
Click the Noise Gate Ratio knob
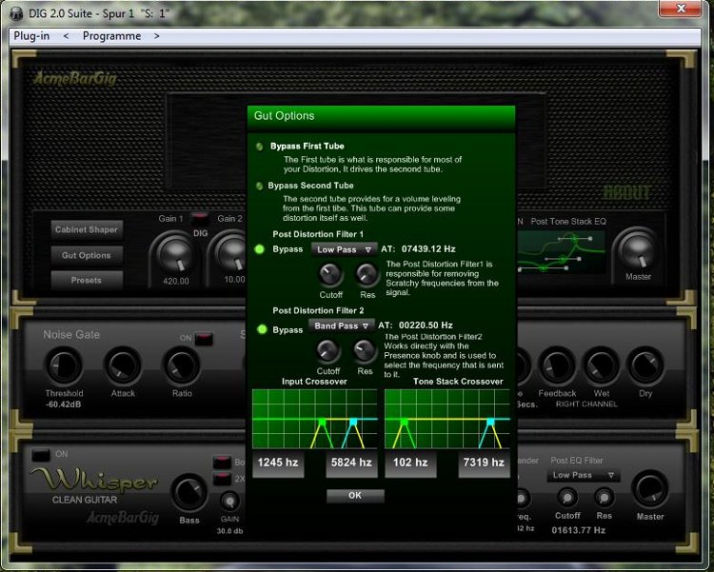coord(182,366)
